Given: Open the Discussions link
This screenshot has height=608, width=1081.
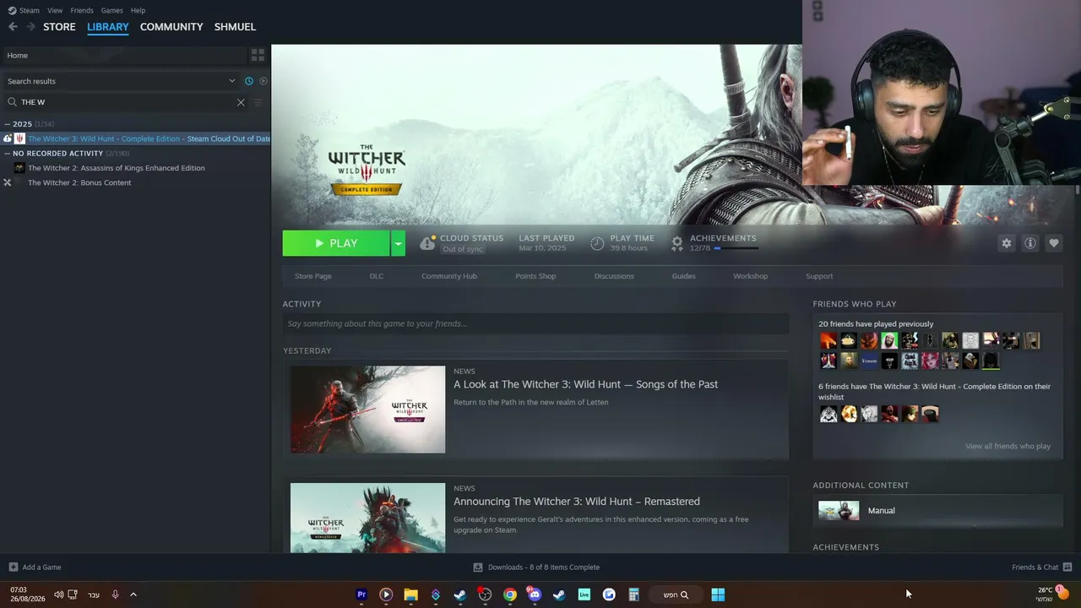Looking at the screenshot, I should point(614,276).
